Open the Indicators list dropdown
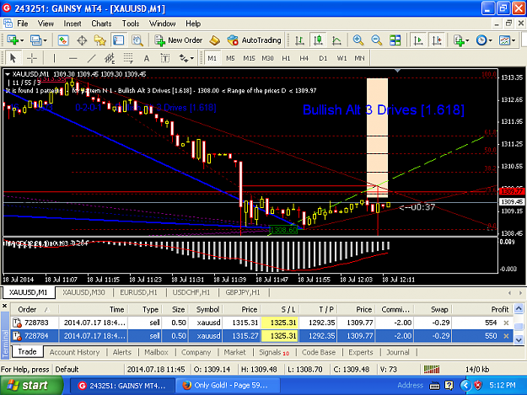 [x=460, y=40]
